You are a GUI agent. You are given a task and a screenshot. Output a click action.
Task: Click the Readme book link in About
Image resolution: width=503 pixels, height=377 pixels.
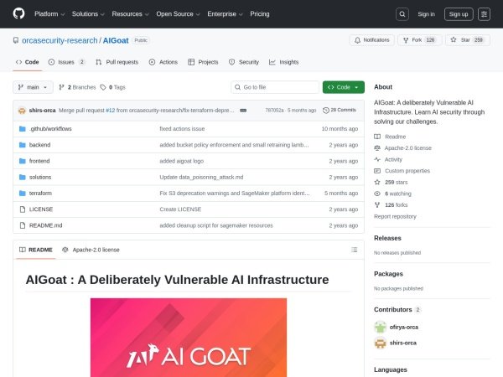390,137
